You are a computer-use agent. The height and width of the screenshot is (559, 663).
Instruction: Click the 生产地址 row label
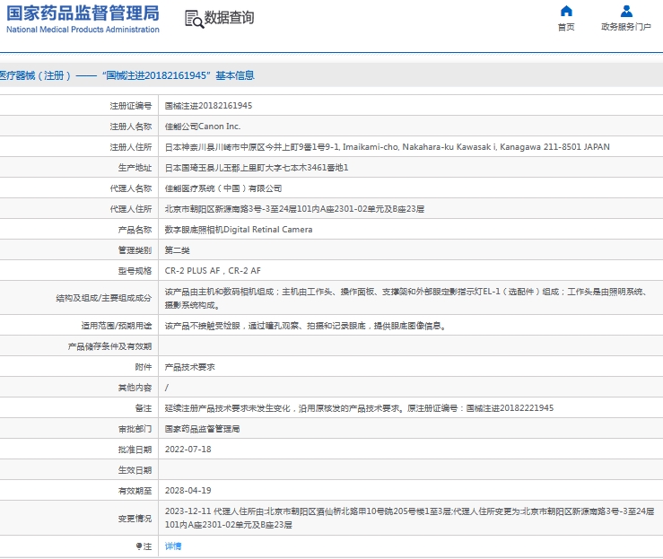click(135, 168)
